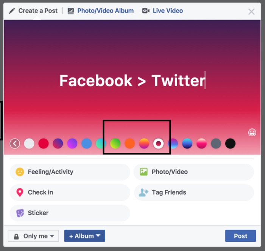265x251 pixels.
Task: Click the Feeling/Activity smiley icon
Action: 20,172
